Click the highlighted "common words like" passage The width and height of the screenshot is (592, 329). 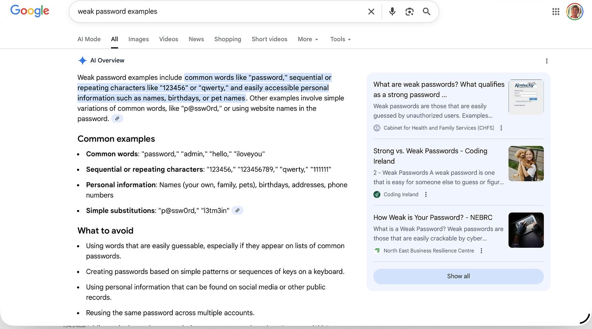[204, 88]
